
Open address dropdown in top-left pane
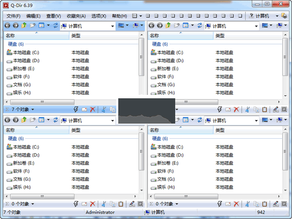pos(113,25)
